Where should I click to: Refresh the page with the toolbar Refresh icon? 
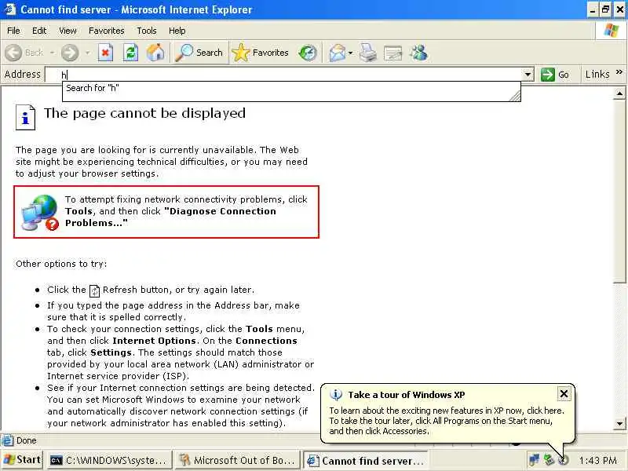pos(130,53)
